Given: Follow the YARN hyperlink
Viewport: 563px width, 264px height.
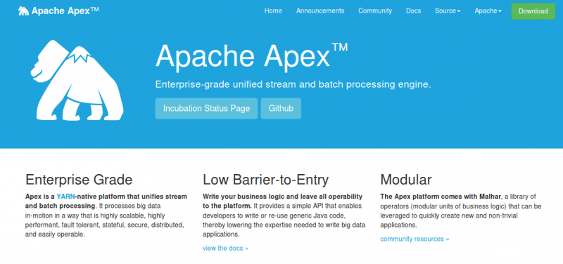Looking at the screenshot, I should point(65,197).
